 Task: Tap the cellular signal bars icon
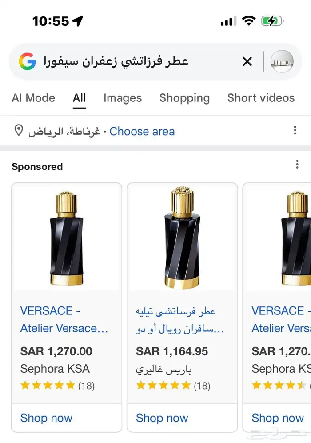pos(228,21)
